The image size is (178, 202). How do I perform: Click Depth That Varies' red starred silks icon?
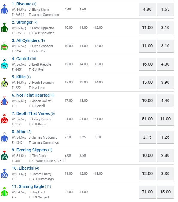pyautogui.click(x=4, y=119)
